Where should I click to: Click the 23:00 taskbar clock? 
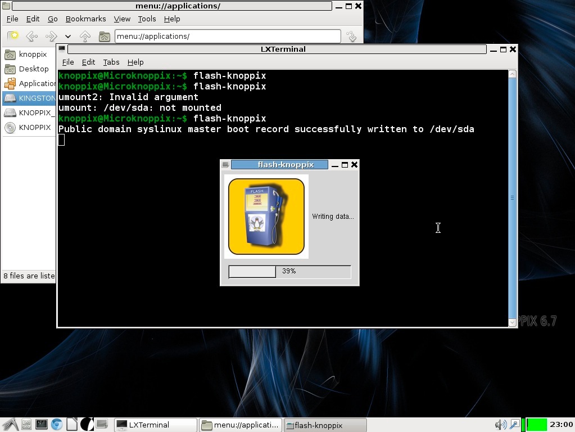[561, 425]
